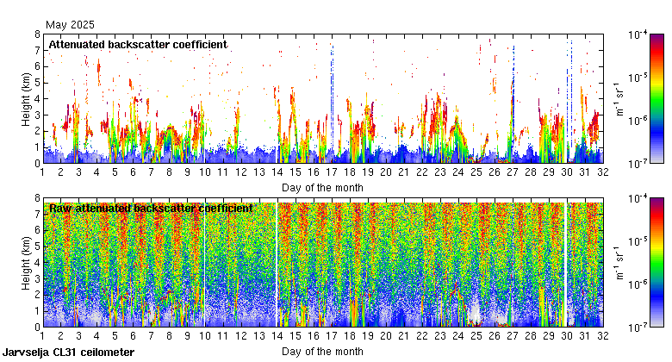Click day 10 tick label under the bottom plot

point(205,336)
